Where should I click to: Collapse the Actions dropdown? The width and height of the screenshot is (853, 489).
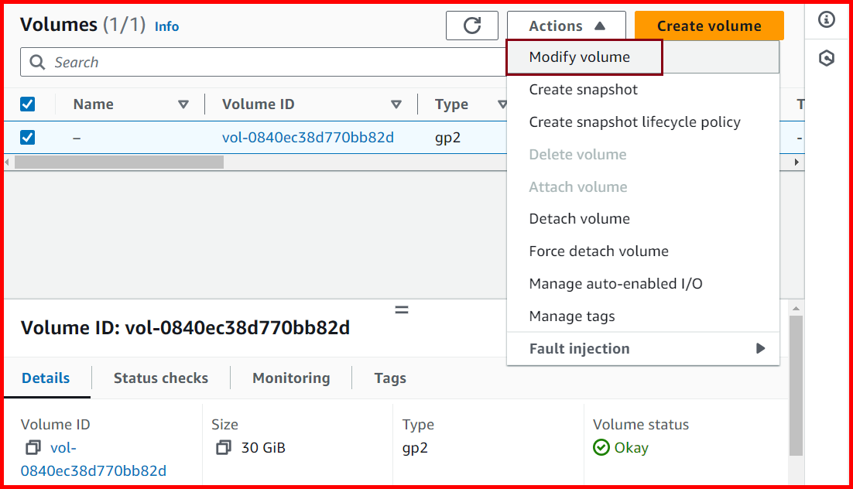pos(566,25)
